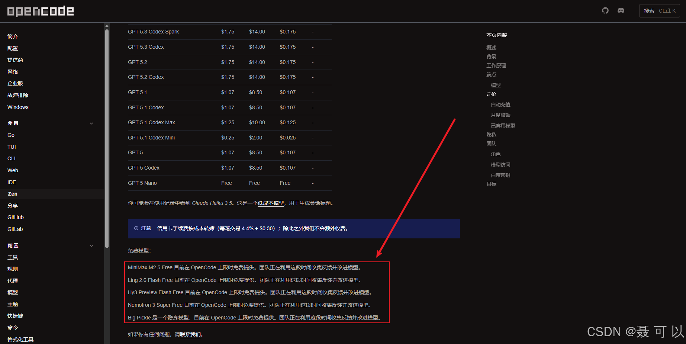Click the Big Pickle description line
Image resolution: width=686 pixels, height=344 pixels.
click(x=255, y=318)
